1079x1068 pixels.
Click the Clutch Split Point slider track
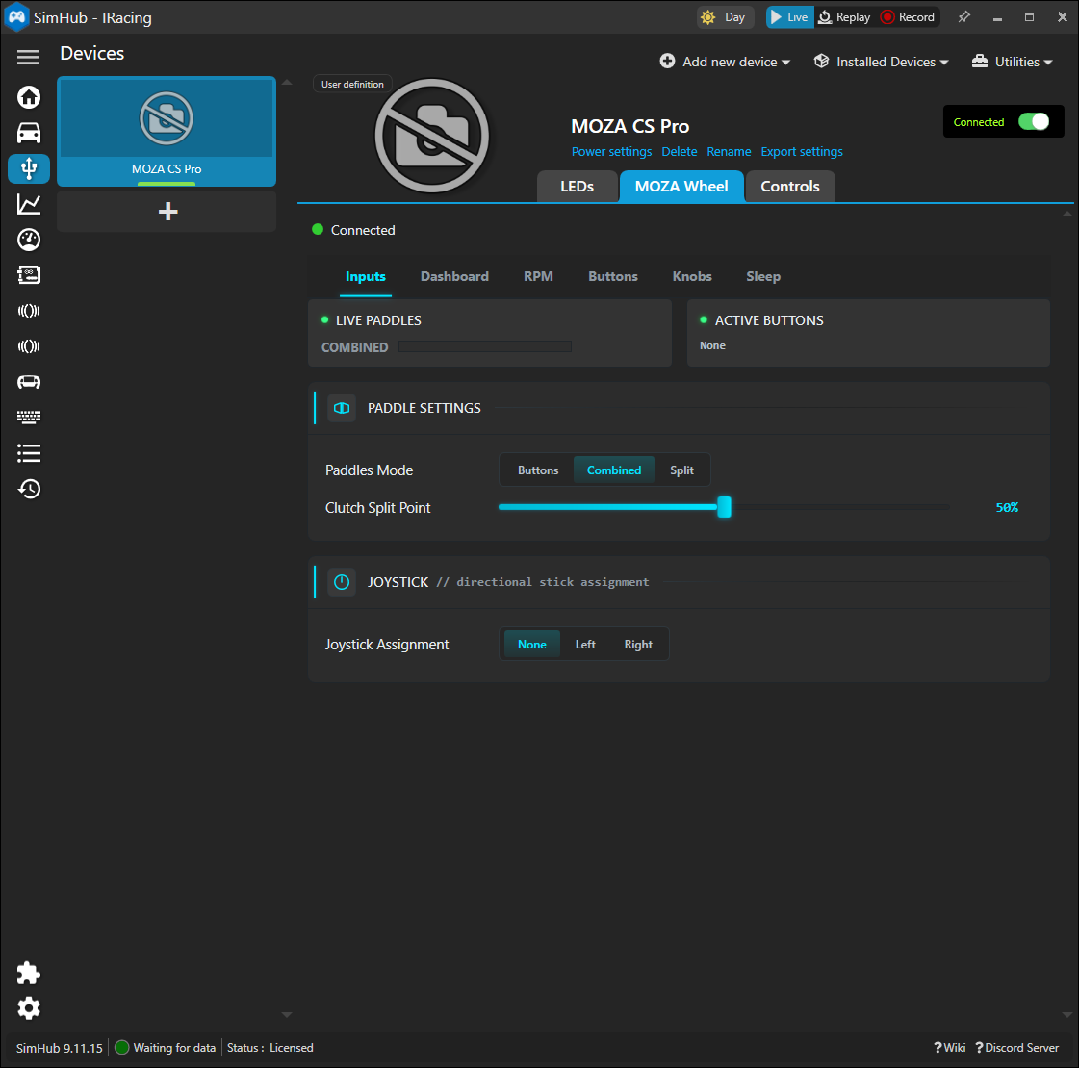pyautogui.click(x=724, y=507)
